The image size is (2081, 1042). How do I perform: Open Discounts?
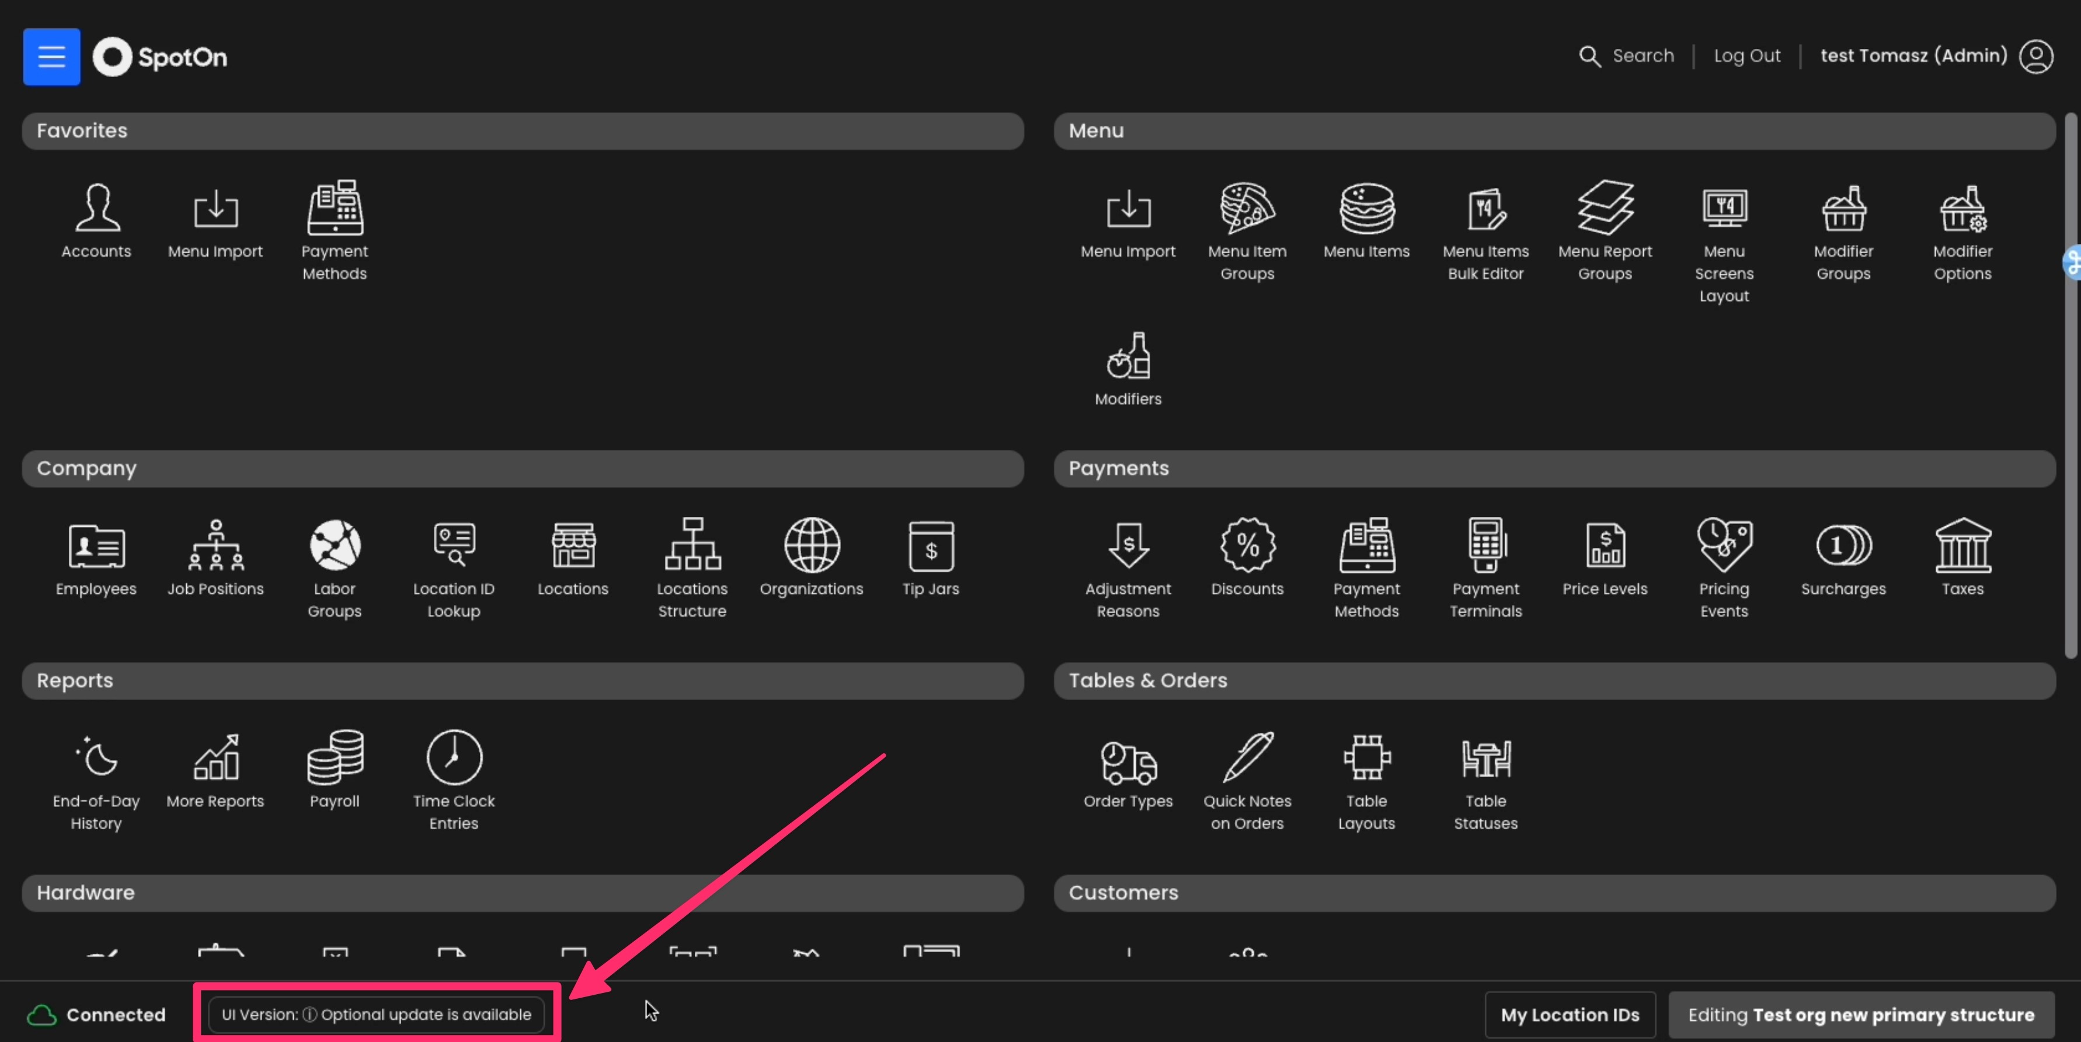[1247, 558]
